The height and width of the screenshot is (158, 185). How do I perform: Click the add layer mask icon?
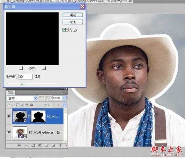(x=32, y=145)
